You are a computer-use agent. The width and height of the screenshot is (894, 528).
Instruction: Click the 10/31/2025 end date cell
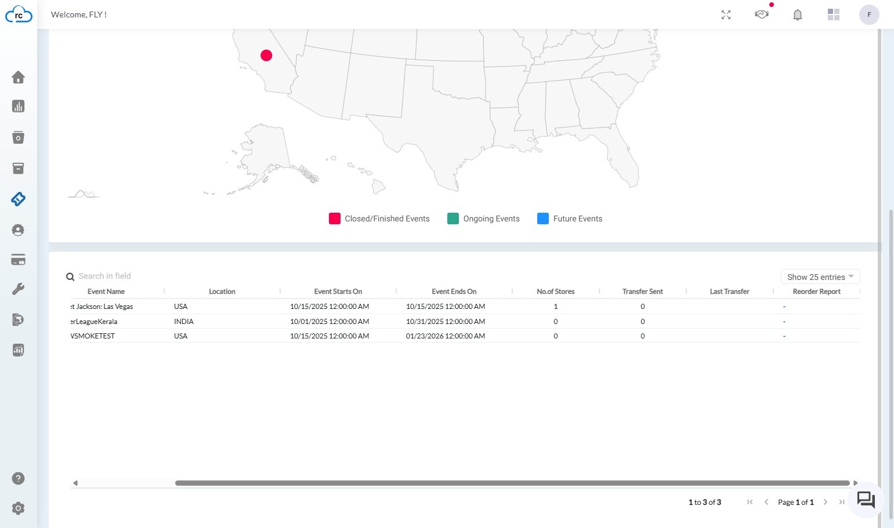(446, 321)
